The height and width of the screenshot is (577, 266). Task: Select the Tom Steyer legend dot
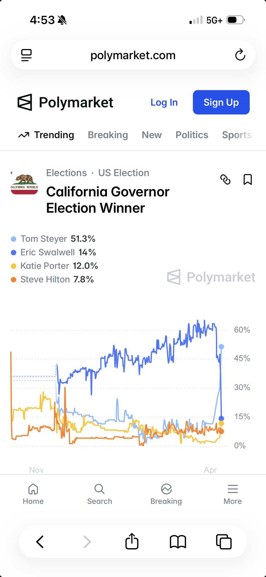click(14, 239)
